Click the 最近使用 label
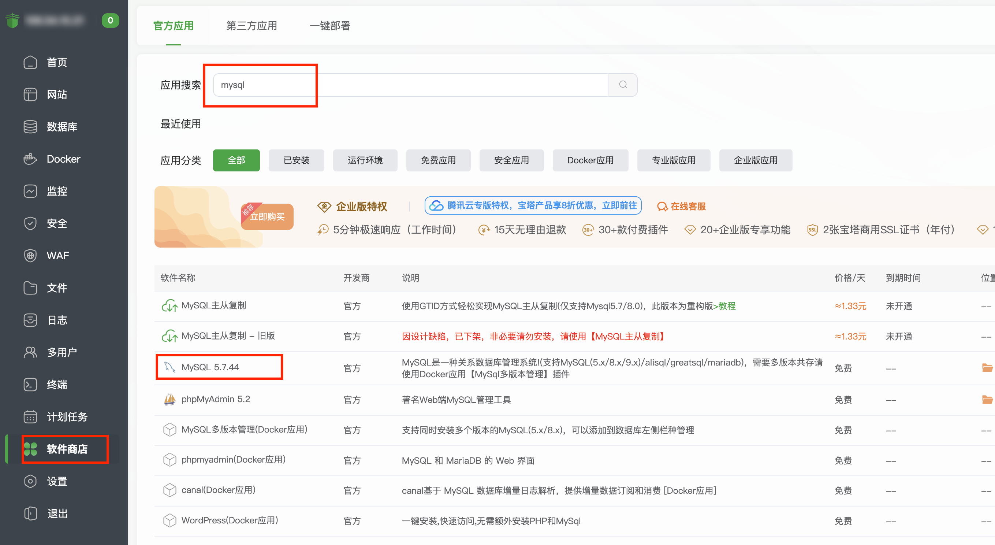 181,124
